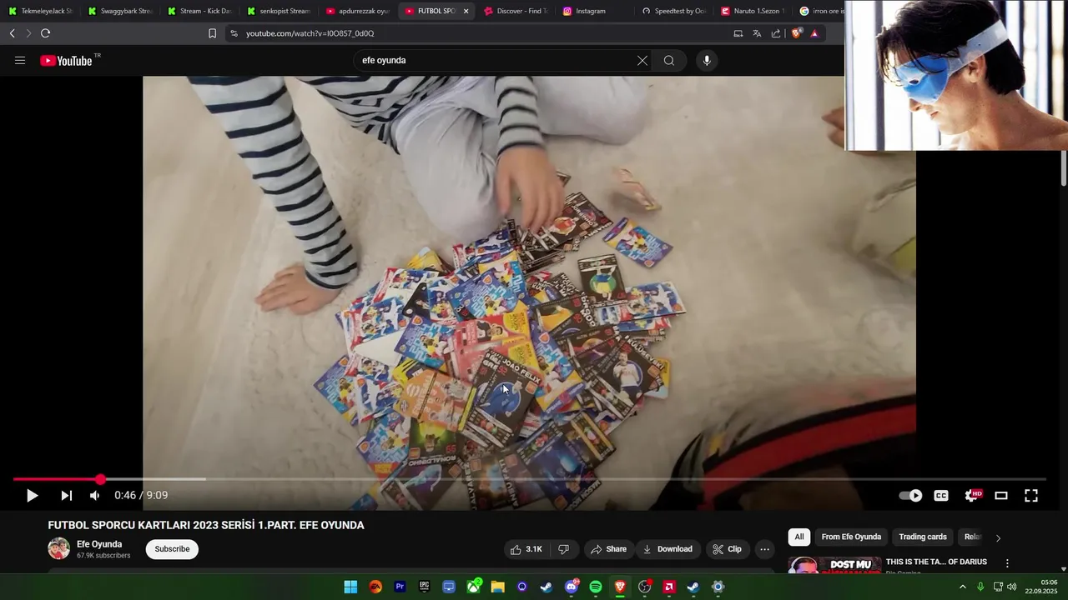Like the video with 3.1K likes
Viewport: 1068px width, 600px height.
(526, 549)
